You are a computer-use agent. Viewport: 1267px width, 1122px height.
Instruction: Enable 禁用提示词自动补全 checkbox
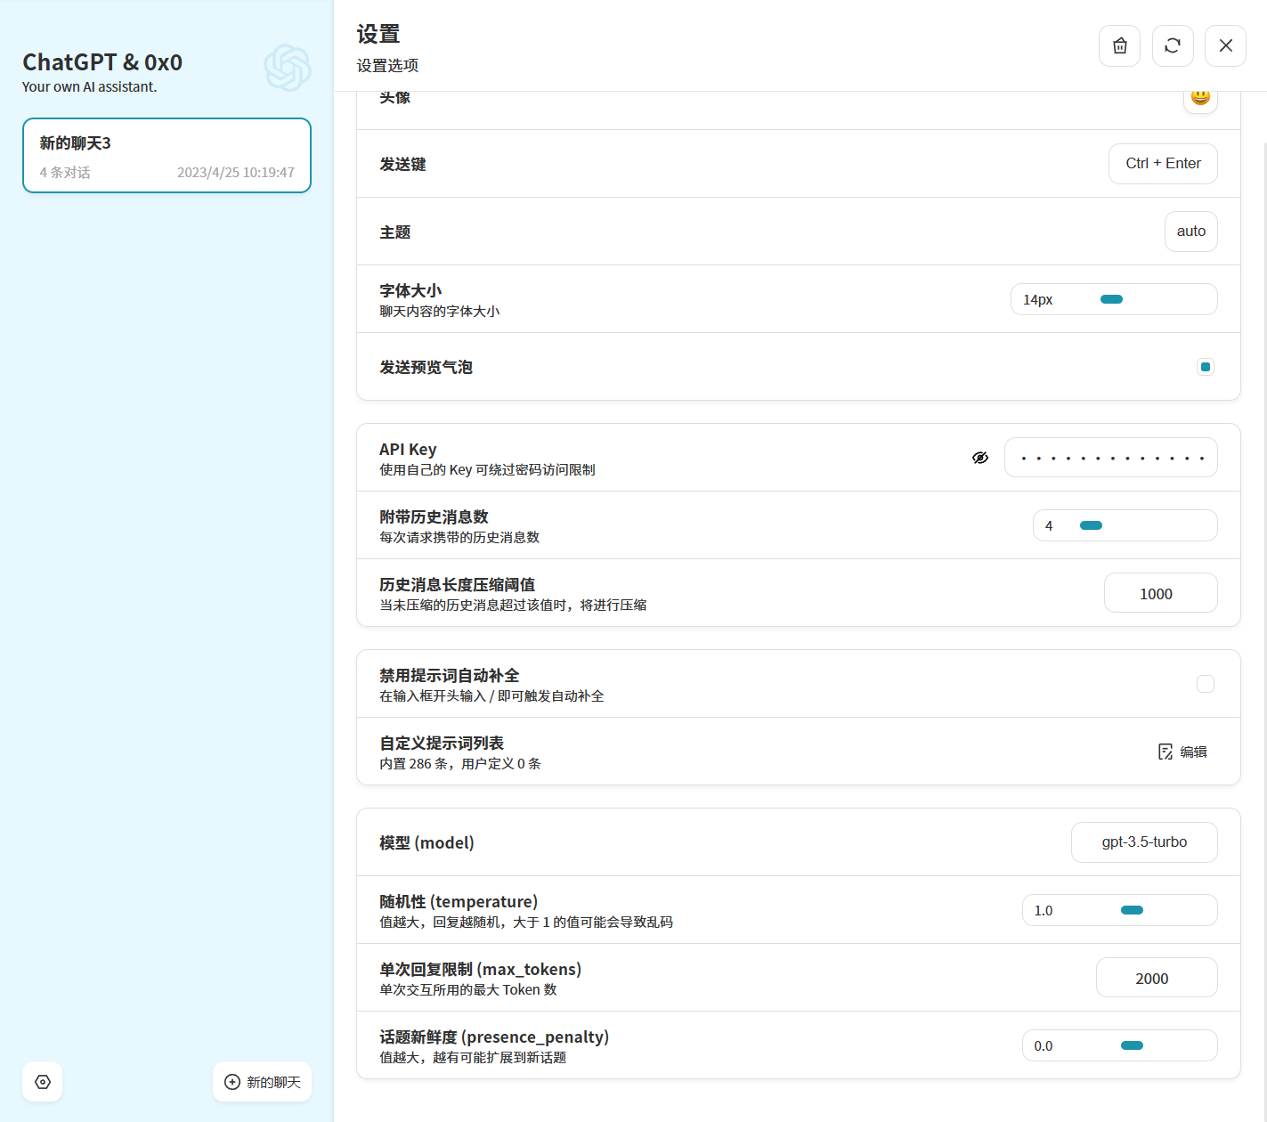[x=1206, y=684]
